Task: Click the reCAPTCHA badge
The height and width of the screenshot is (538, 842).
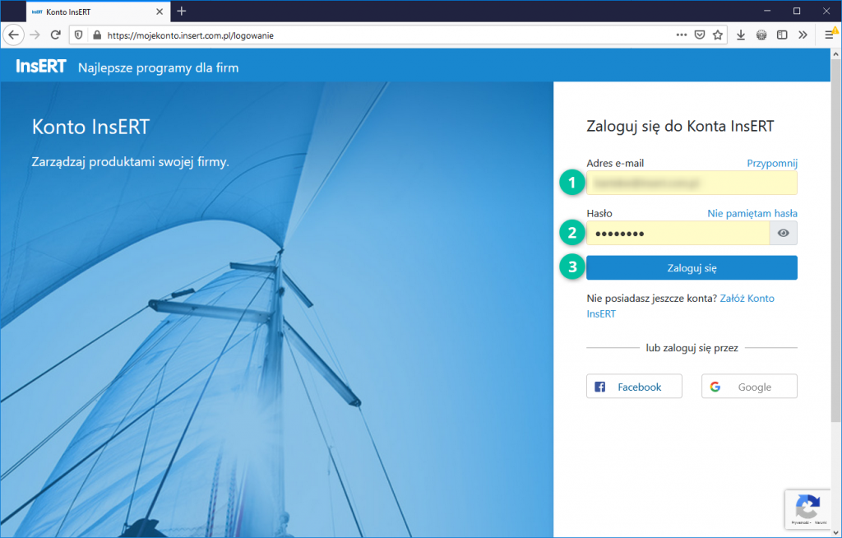Action: click(807, 509)
